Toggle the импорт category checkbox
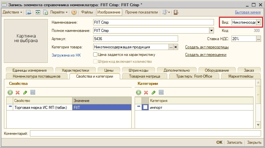265x148 pixels. click(145, 107)
